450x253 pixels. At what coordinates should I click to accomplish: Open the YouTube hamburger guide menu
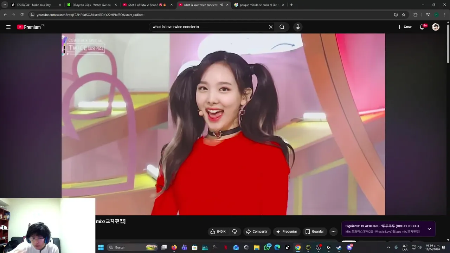coord(8,27)
